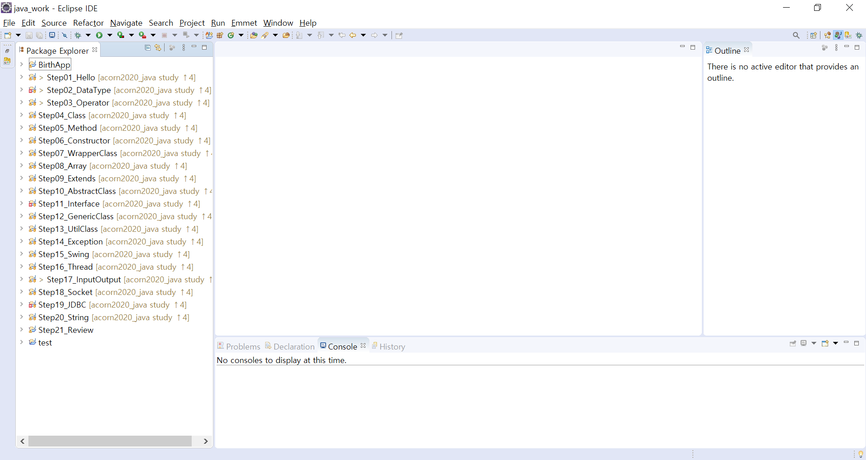Switch to the History tab
This screenshot has height=460, width=866.
coord(388,346)
